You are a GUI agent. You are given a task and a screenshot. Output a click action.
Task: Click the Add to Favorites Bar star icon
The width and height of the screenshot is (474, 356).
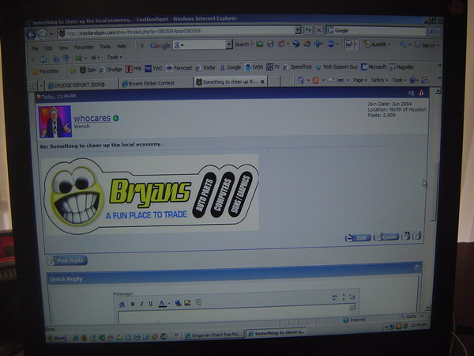point(73,70)
